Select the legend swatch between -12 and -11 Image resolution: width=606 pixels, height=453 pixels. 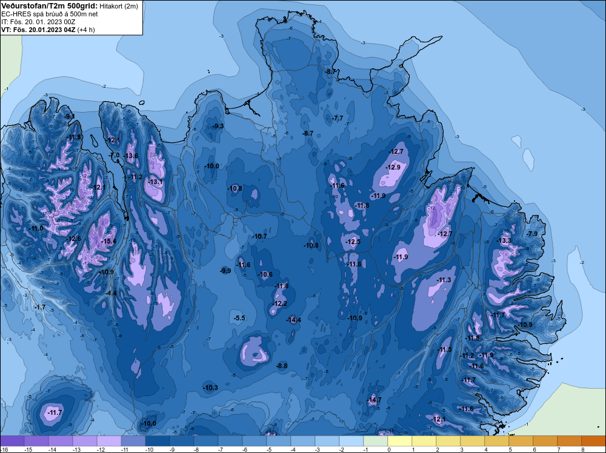click(109, 441)
